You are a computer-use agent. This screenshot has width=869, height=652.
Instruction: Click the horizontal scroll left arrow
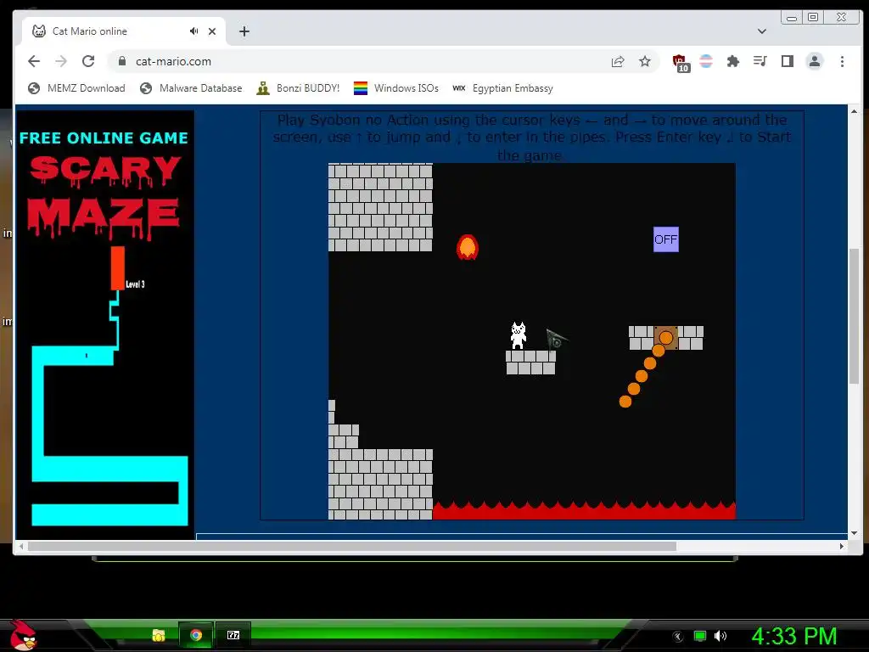point(21,546)
